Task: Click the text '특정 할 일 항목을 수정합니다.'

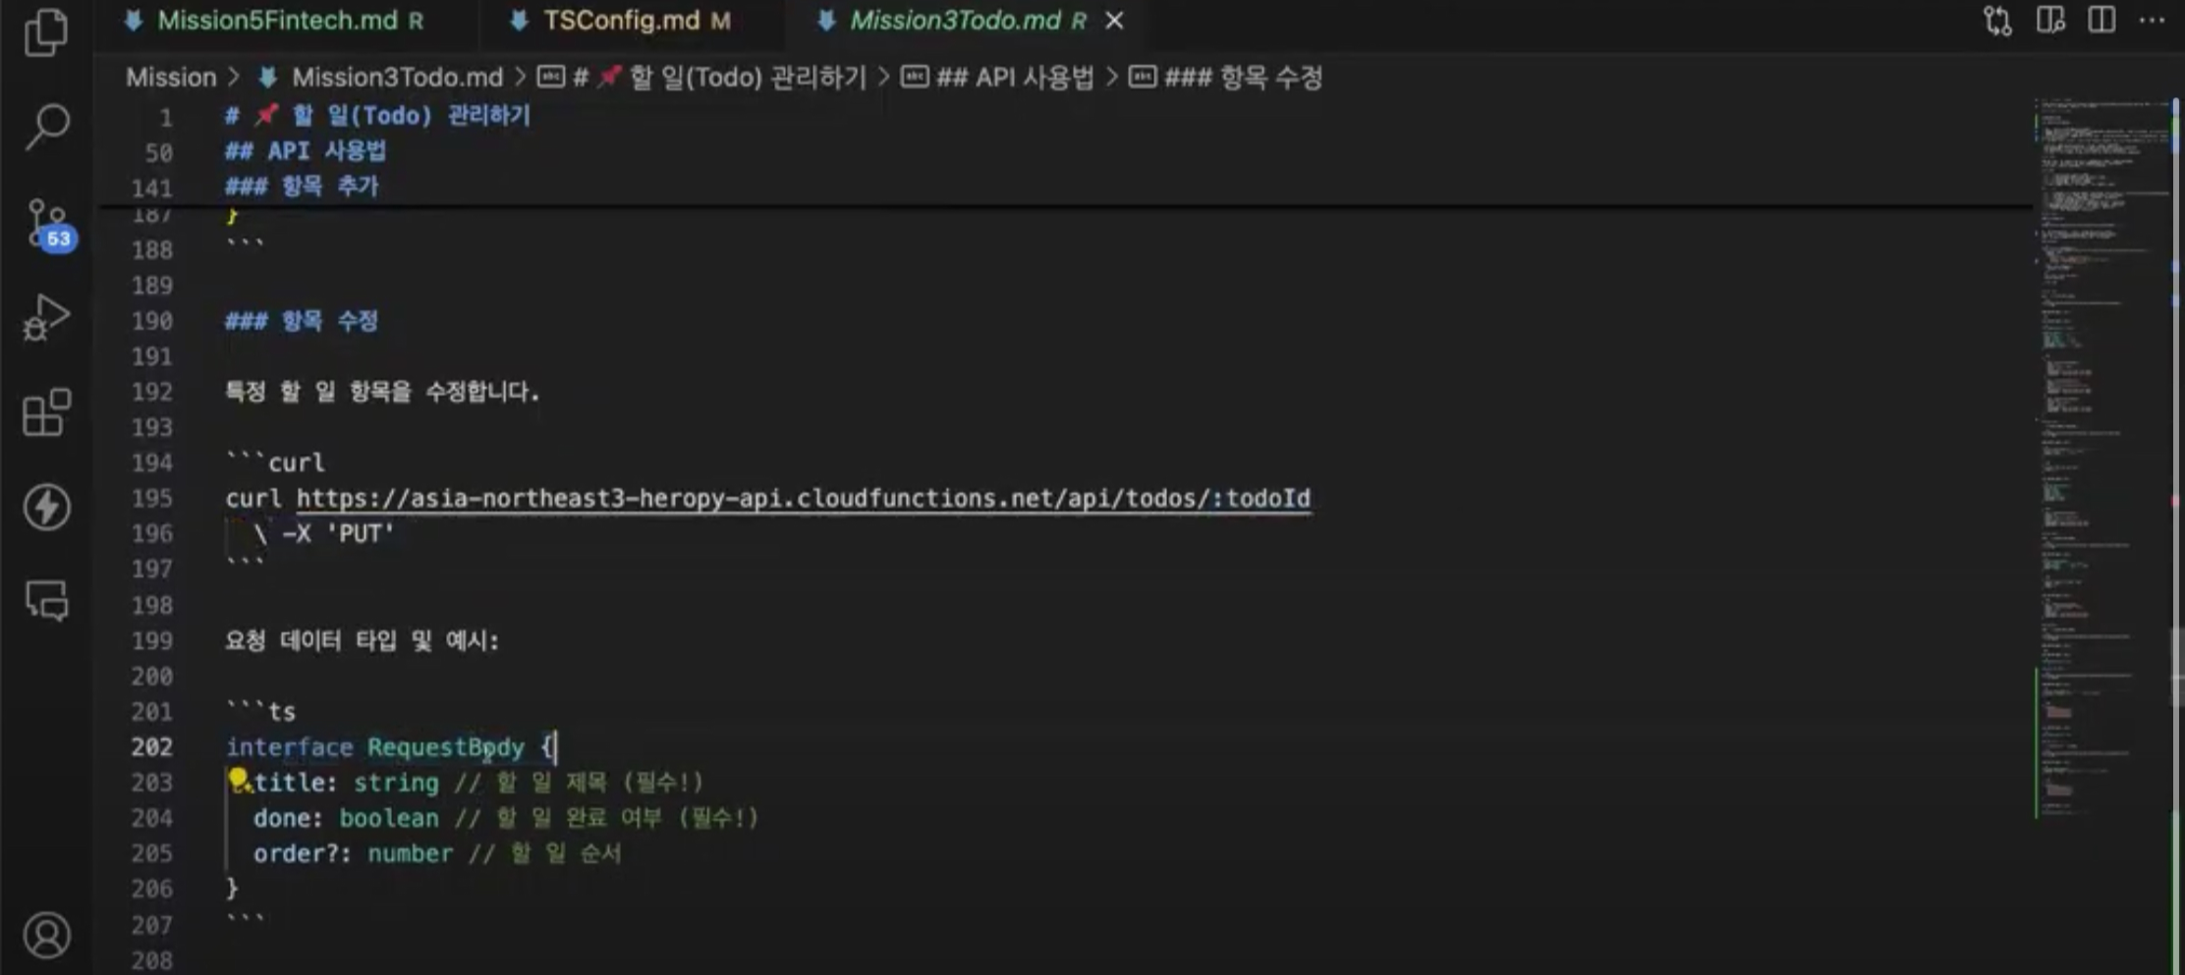Action: click(x=382, y=392)
